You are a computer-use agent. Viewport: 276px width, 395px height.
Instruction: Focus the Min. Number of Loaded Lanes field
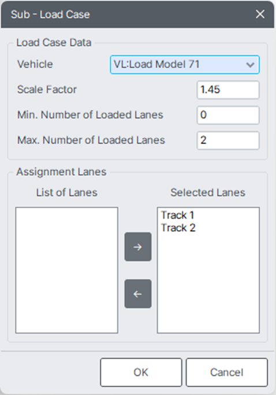(228, 115)
